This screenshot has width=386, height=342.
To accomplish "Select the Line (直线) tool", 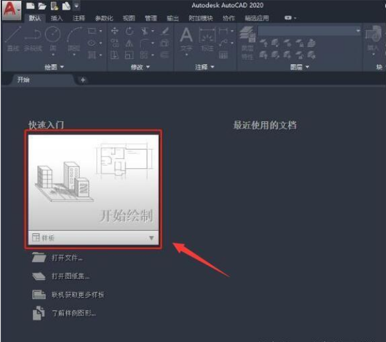I will [11, 40].
